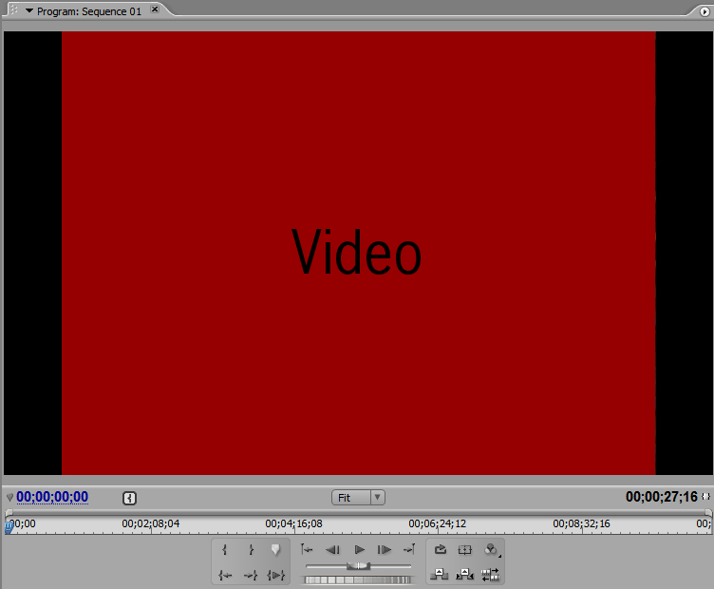Click the Set In Point button

click(224, 550)
